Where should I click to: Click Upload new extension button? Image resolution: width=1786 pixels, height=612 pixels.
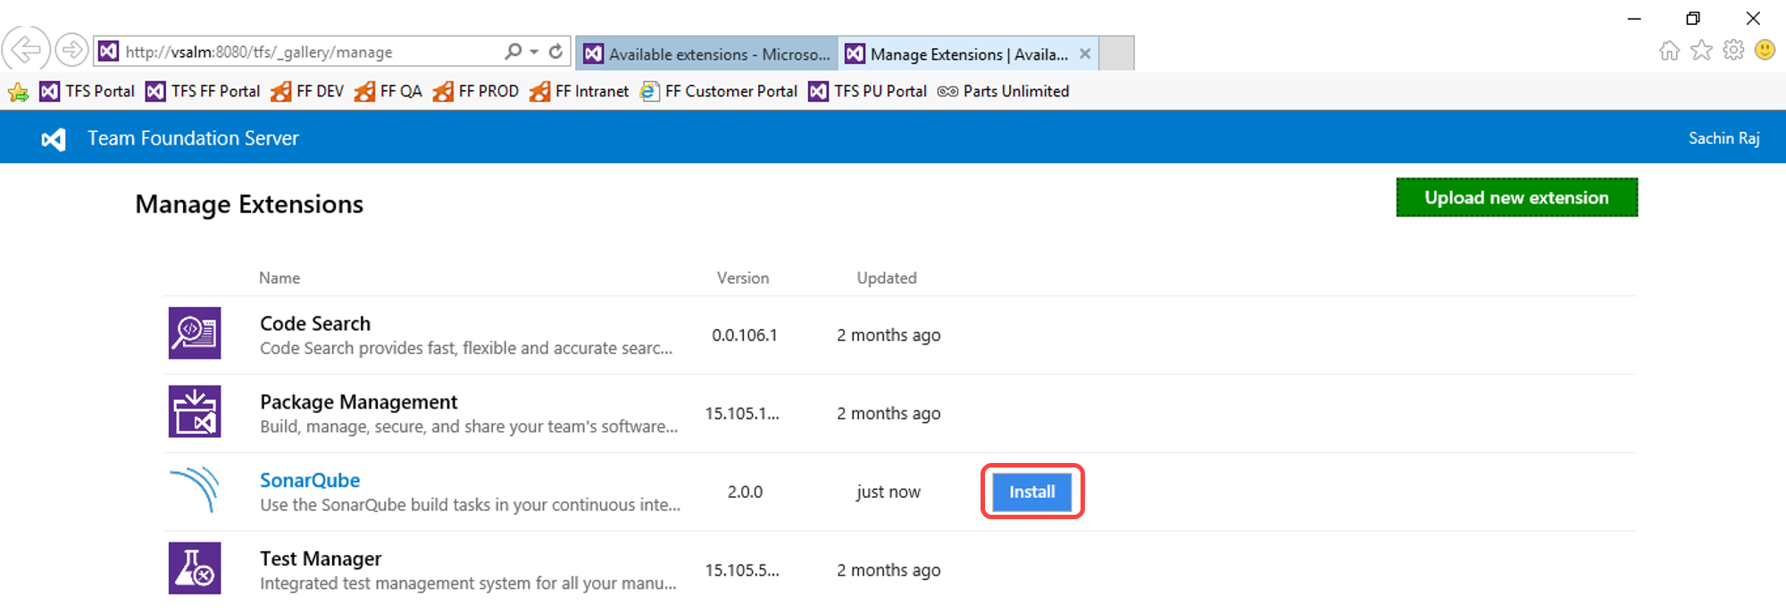pos(1517,197)
